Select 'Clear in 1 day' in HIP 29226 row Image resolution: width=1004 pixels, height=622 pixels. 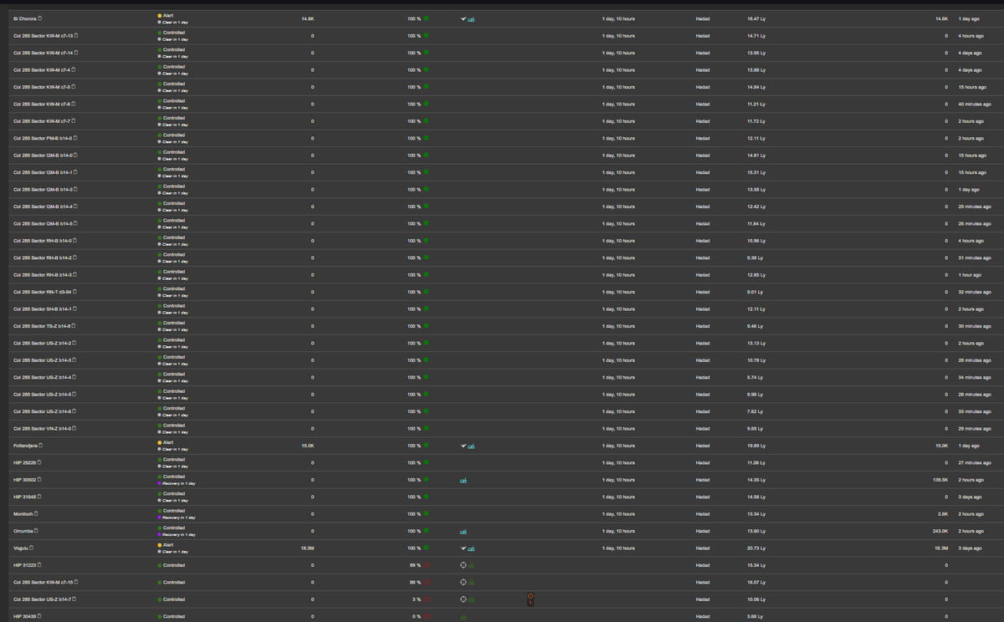pos(173,466)
